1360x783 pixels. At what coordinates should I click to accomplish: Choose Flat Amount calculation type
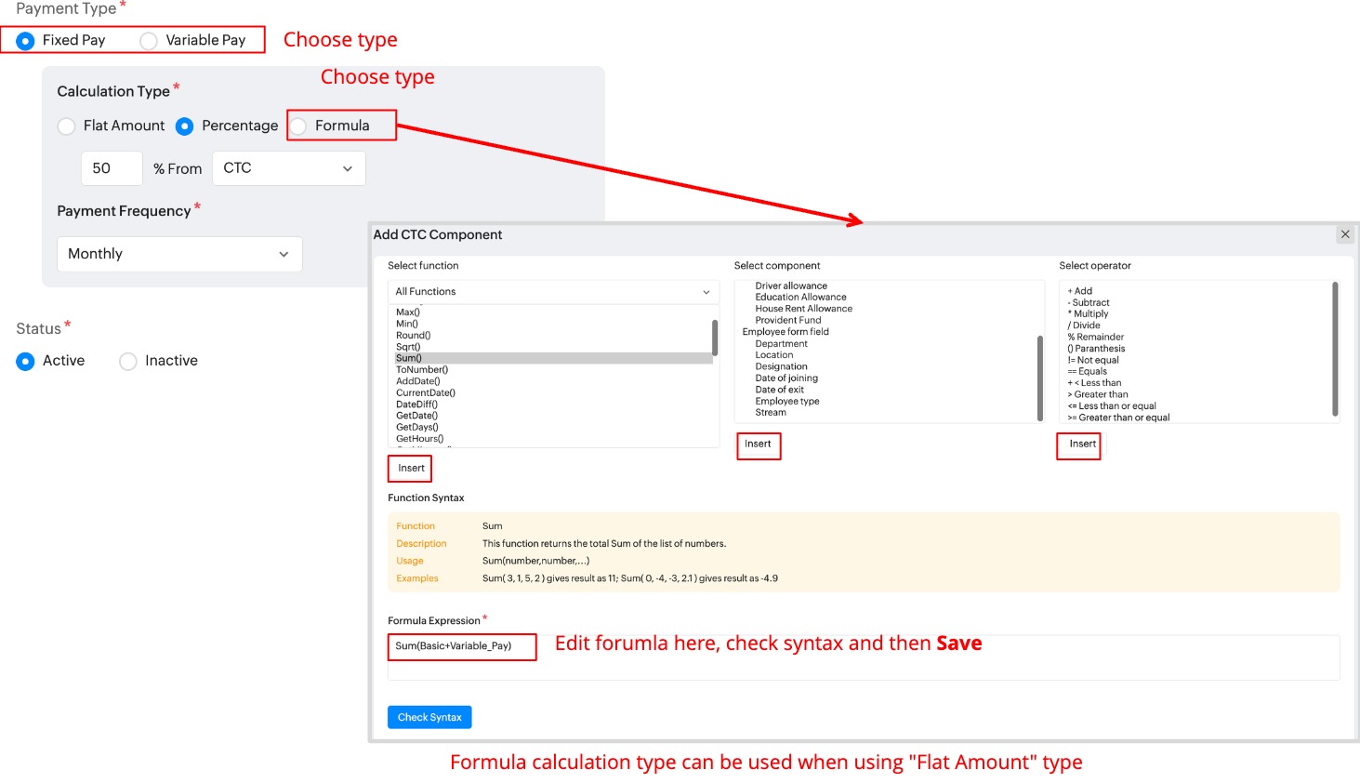click(66, 126)
